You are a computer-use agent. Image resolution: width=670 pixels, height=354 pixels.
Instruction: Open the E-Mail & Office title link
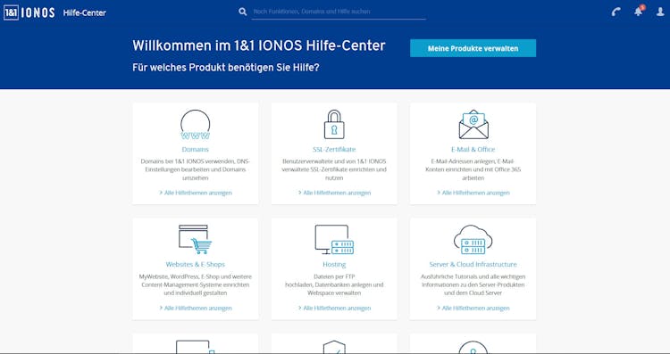point(473,149)
